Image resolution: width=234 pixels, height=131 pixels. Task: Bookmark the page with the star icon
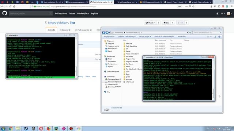pyautogui.click(x=193, y=7)
